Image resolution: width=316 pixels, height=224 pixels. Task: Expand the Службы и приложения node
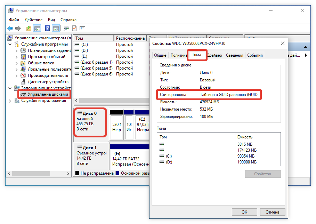pyautogui.click(x=10, y=101)
